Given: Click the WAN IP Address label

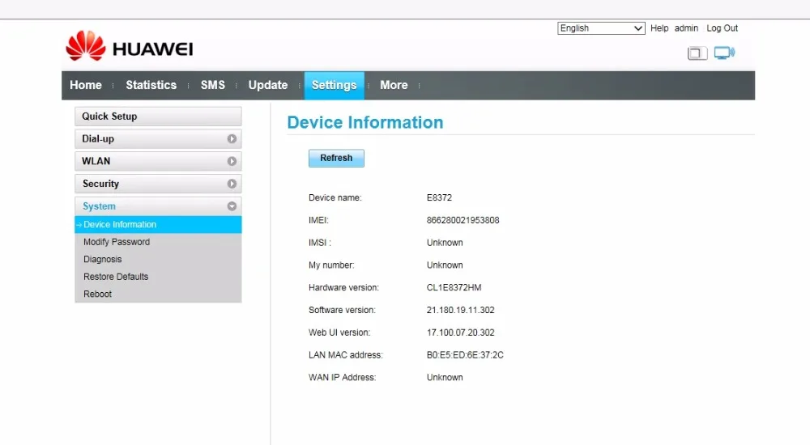Looking at the screenshot, I should click(343, 378).
